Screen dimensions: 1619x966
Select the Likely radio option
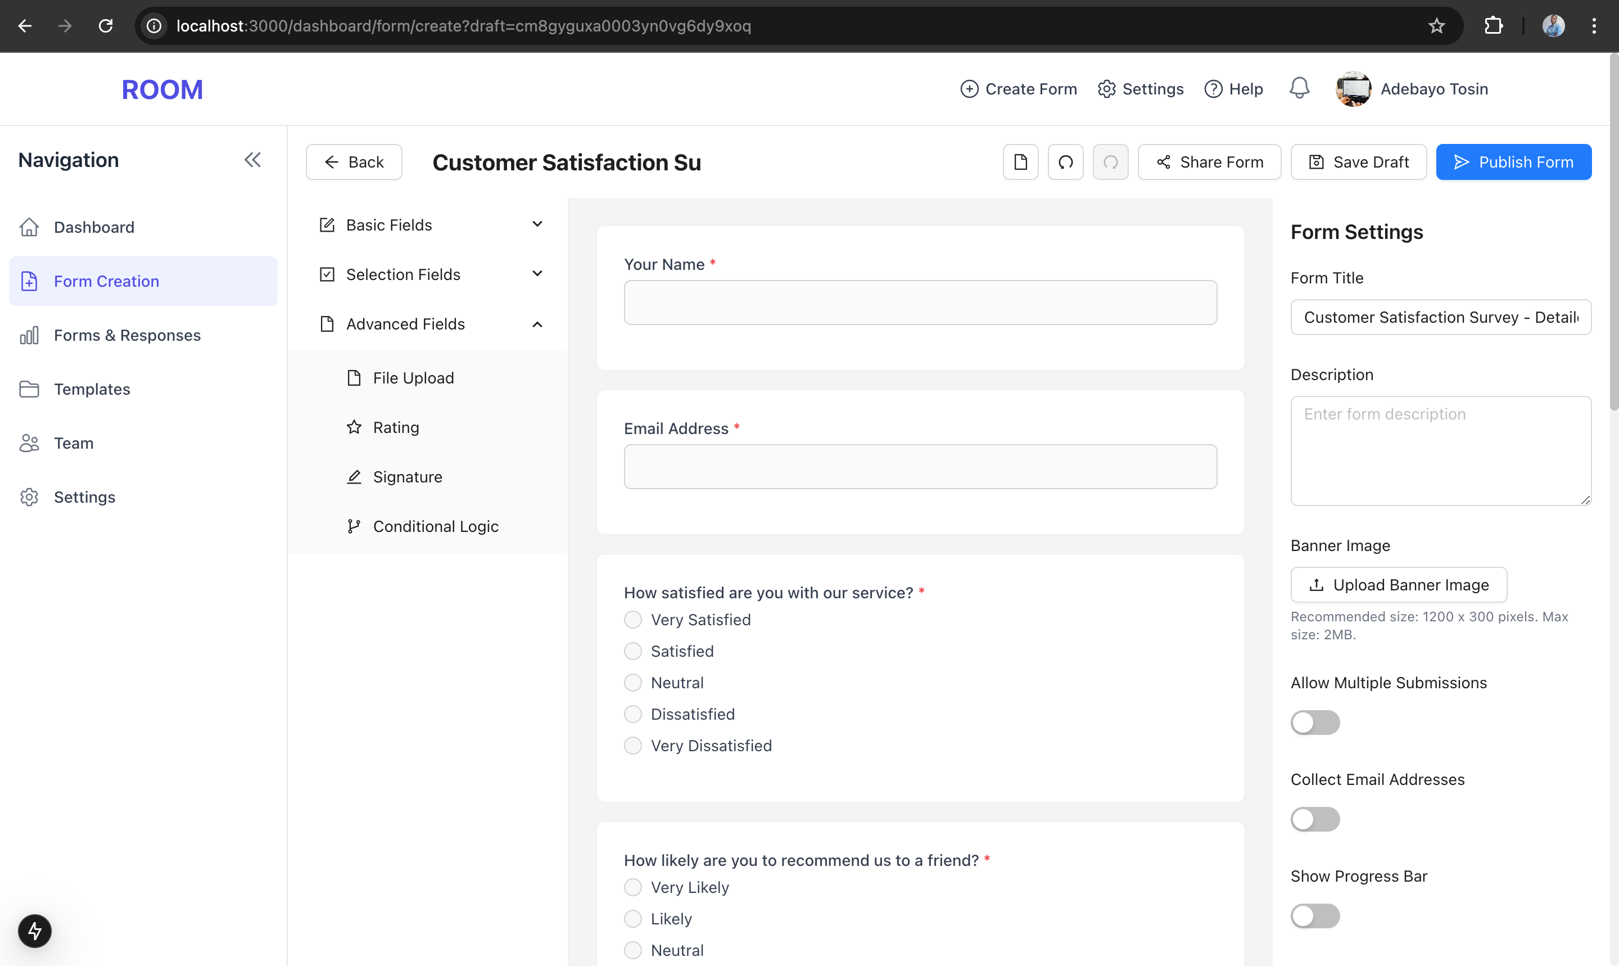point(632,918)
